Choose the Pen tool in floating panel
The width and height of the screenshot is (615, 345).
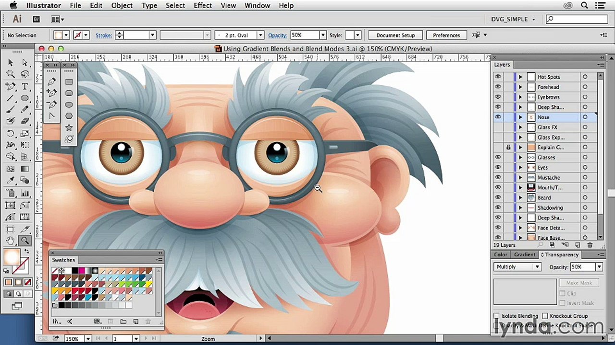click(x=52, y=81)
